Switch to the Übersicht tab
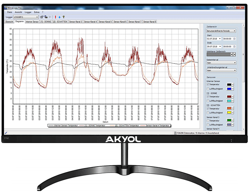The height and width of the screenshot is (193, 249). click(x=9, y=22)
